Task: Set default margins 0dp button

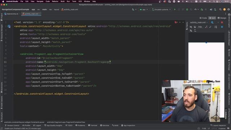Action: tap(200, 27)
